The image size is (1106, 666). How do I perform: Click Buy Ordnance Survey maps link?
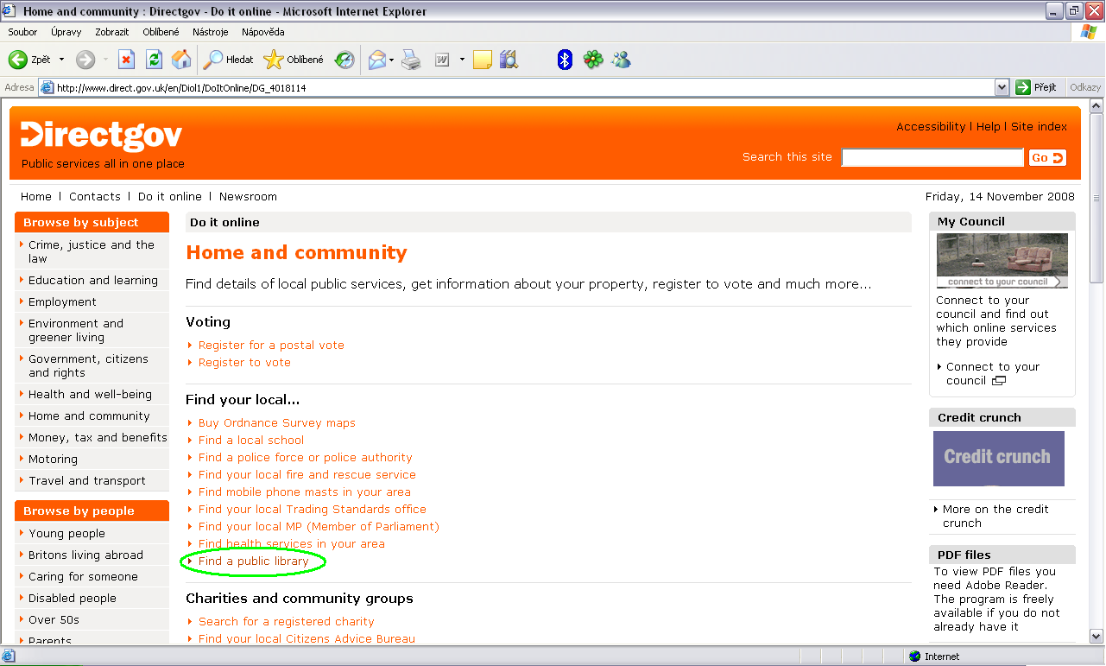[277, 422]
